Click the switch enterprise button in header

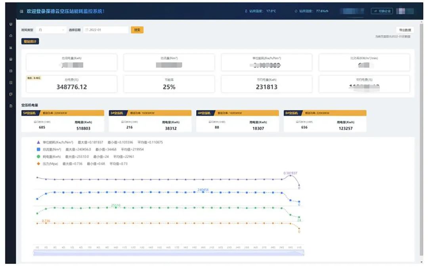click(382, 11)
